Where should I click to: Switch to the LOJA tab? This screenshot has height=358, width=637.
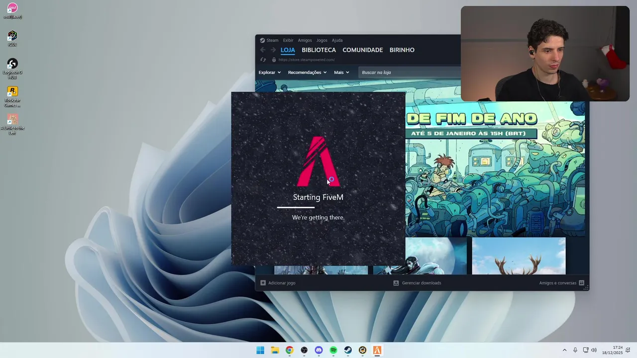coord(288,50)
